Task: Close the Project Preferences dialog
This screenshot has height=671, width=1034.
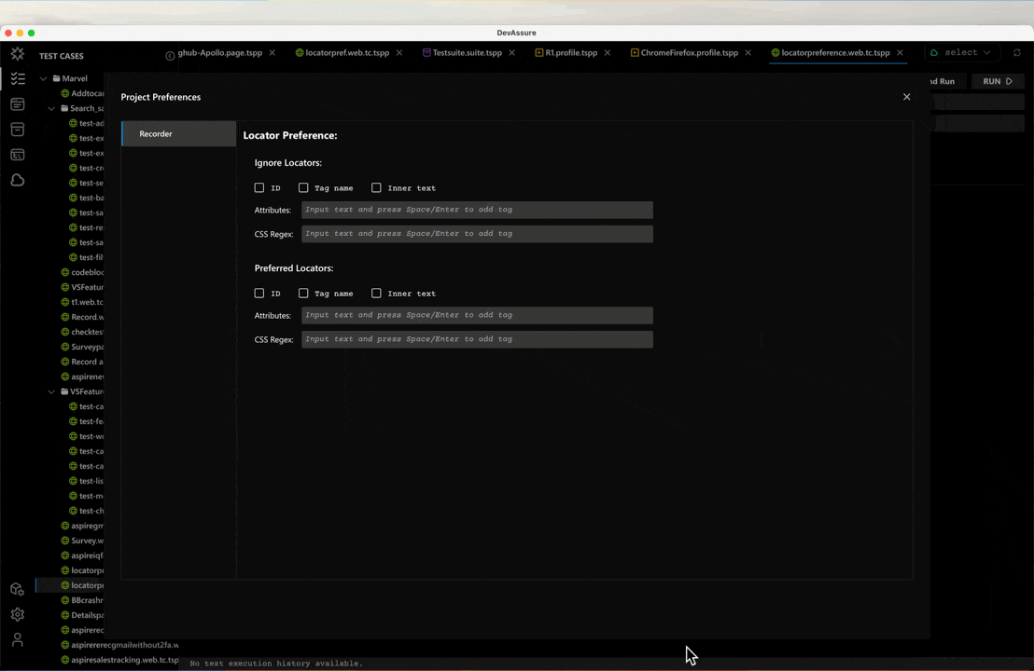Action: click(906, 97)
